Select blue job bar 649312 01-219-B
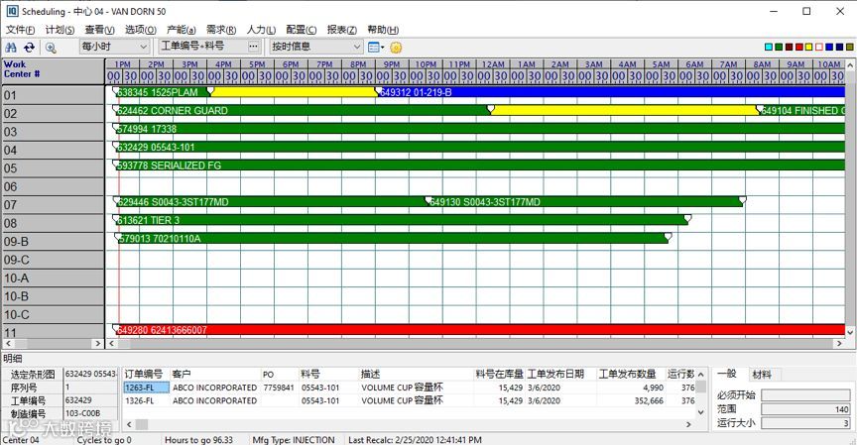857x445 pixels. 611,92
